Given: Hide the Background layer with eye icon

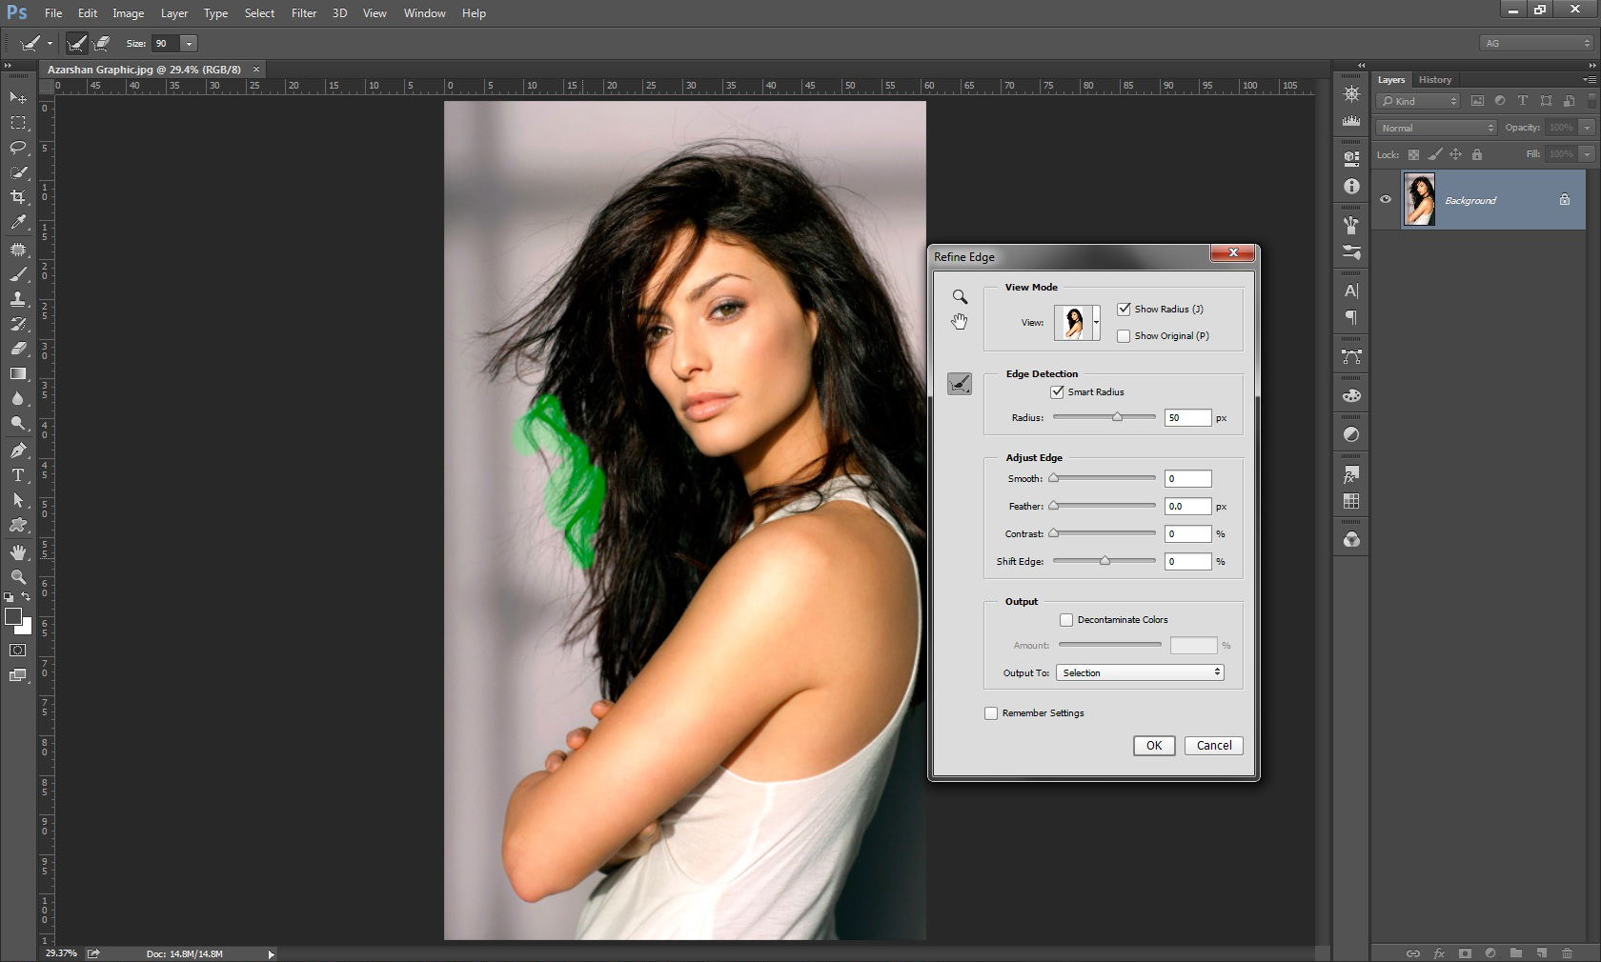Looking at the screenshot, I should click(1386, 200).
